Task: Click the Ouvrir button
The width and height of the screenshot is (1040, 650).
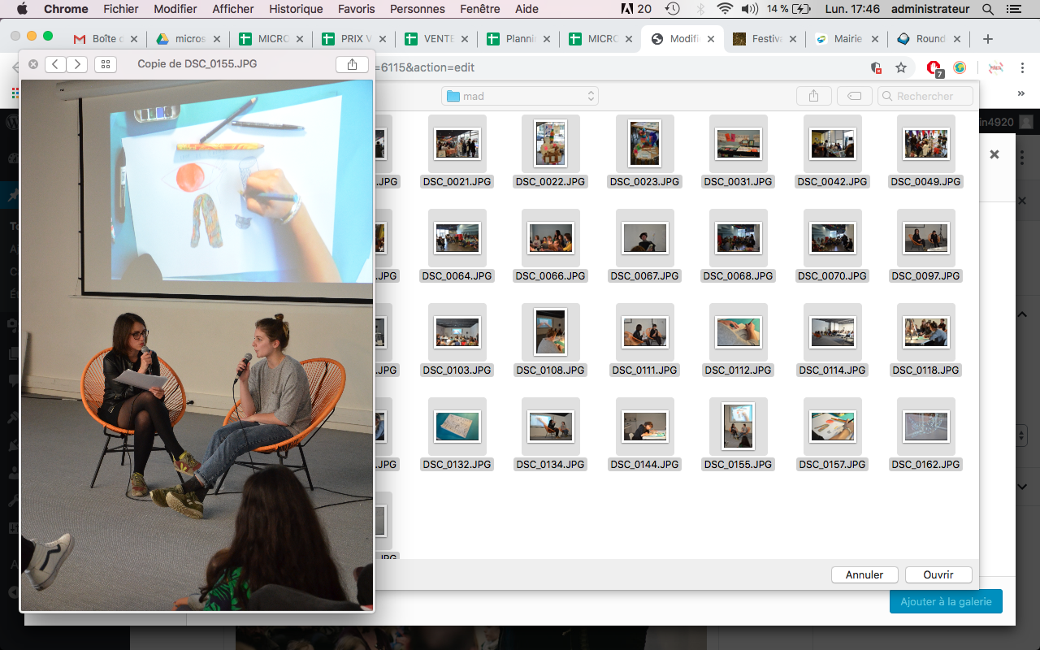Action: coord(938,574)
